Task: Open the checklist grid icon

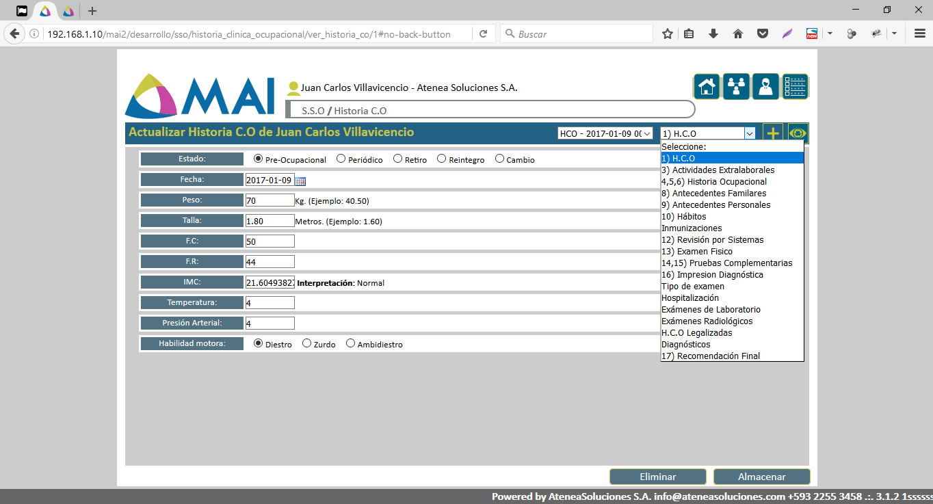Action: point(795,87)
